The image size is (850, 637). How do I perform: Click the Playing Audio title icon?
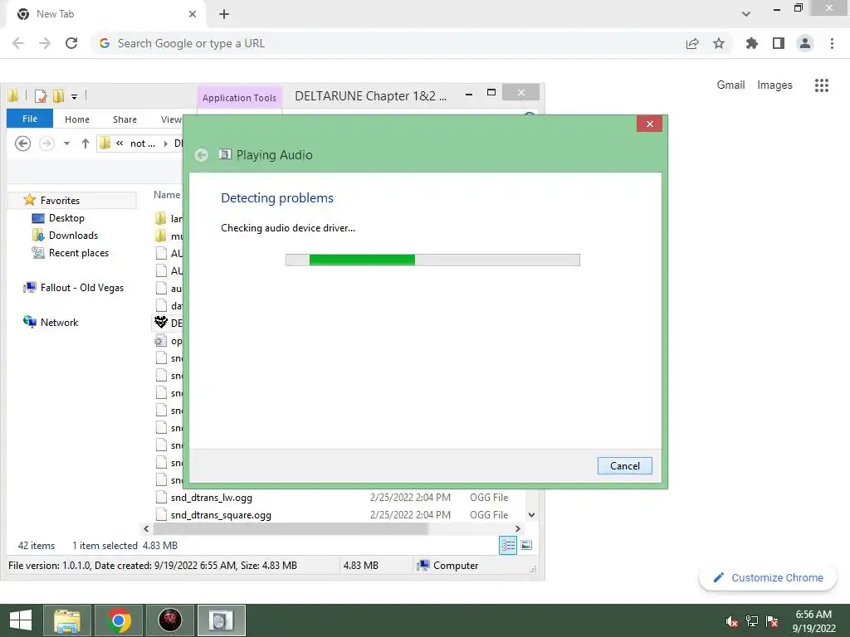tap(224, 154)
